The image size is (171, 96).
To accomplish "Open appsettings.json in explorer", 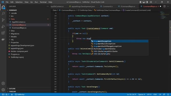I will [17, 48].
